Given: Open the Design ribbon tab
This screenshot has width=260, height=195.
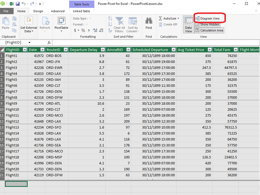Looking at the screenshot, I should click(x=38, y=11).
